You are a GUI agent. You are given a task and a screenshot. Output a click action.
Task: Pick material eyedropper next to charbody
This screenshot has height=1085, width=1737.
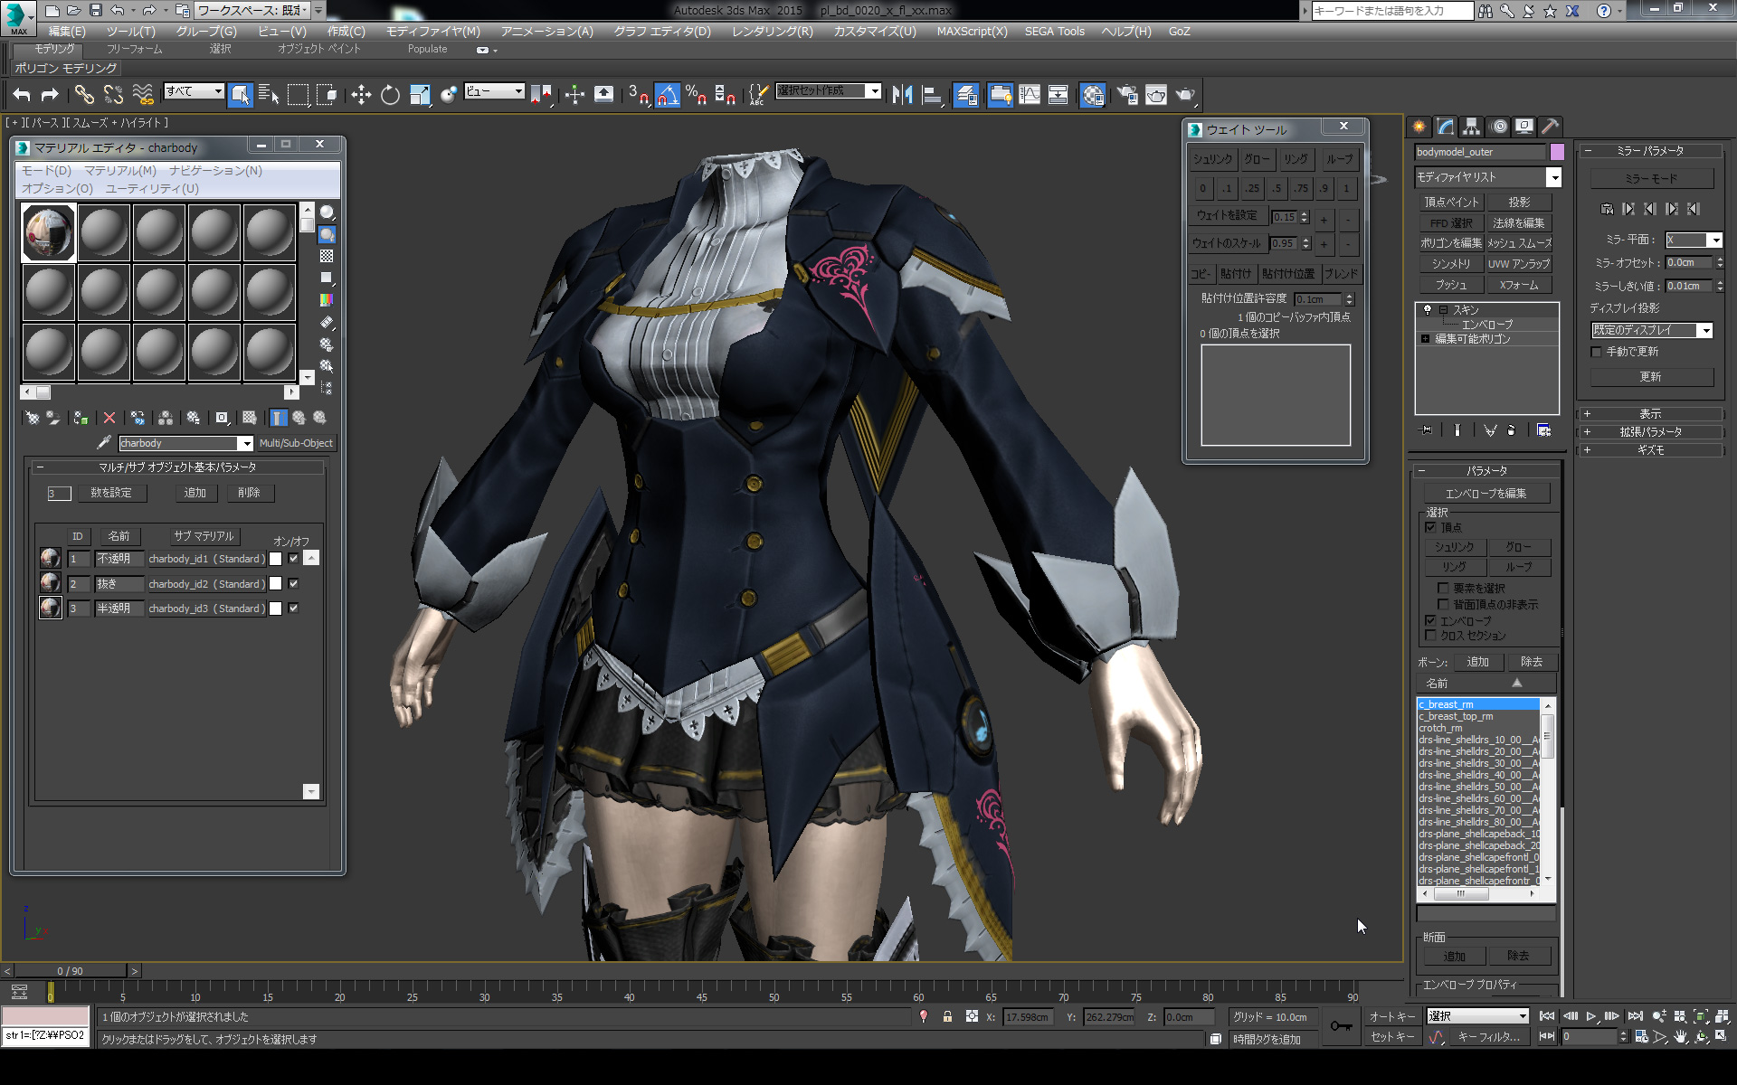(104, 443)
